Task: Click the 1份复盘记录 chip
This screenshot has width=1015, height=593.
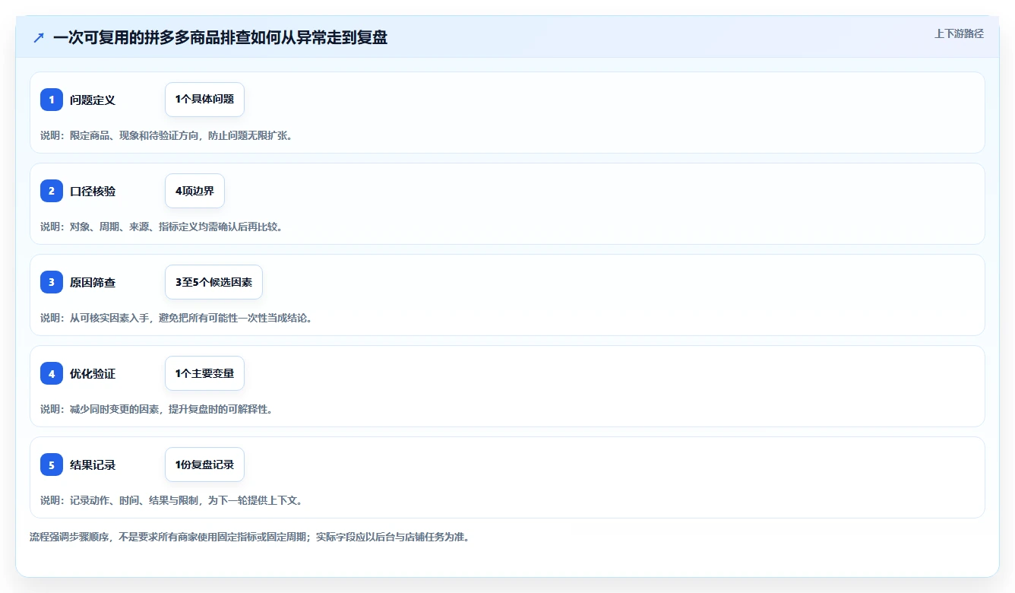Action: point(204,465)
